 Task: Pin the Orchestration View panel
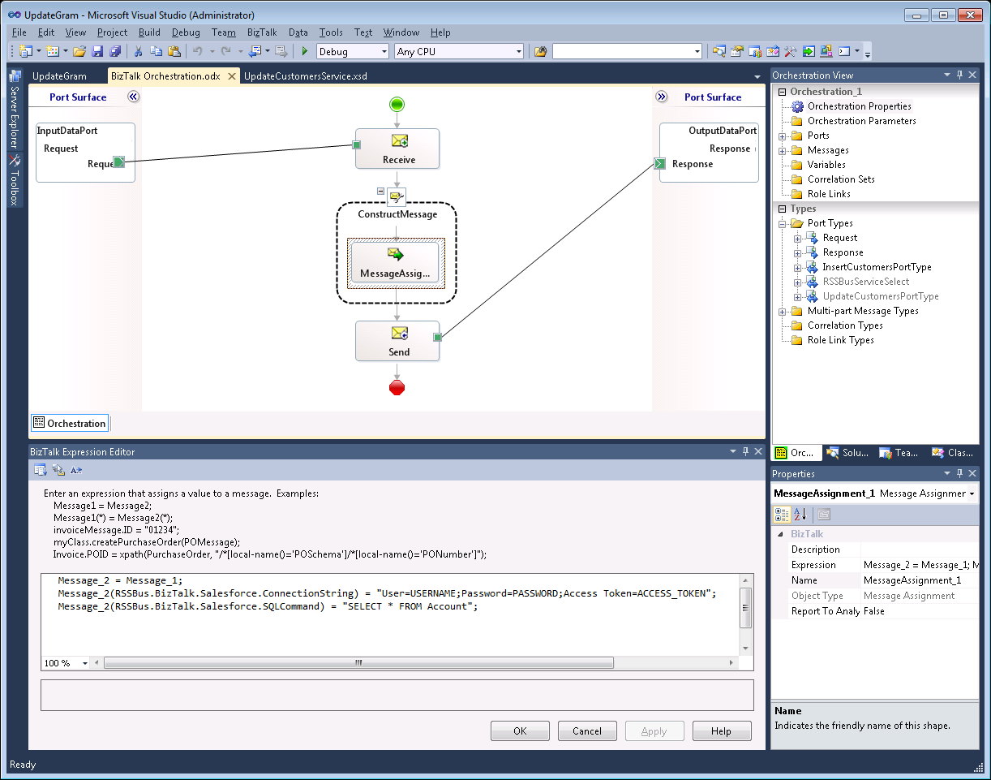click(960, 75)
